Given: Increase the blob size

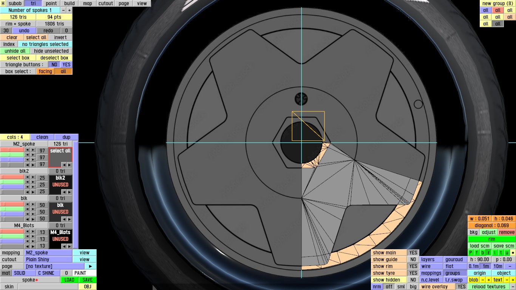Looking at the screenshot, I should (489, 280).
